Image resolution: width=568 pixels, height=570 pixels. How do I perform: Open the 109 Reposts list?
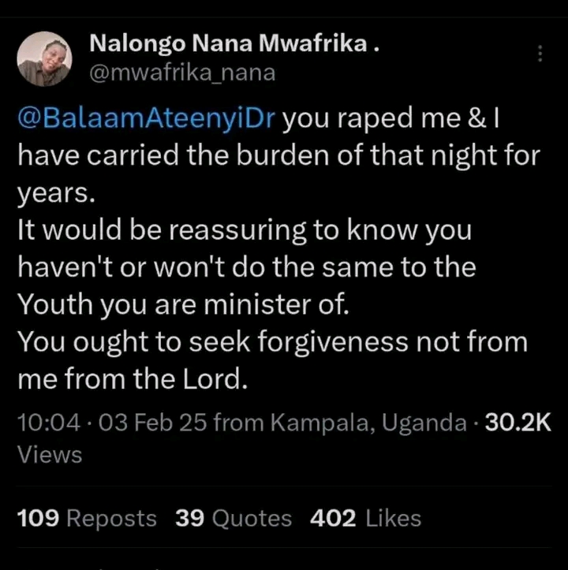point(87,518)
